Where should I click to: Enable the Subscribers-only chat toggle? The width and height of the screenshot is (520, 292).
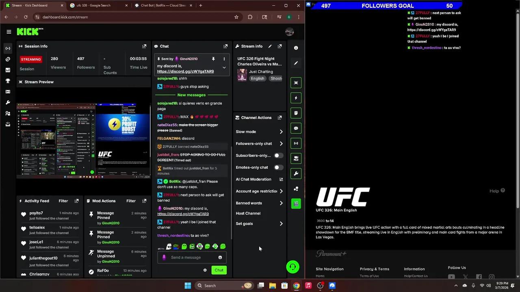pos(278,155)
